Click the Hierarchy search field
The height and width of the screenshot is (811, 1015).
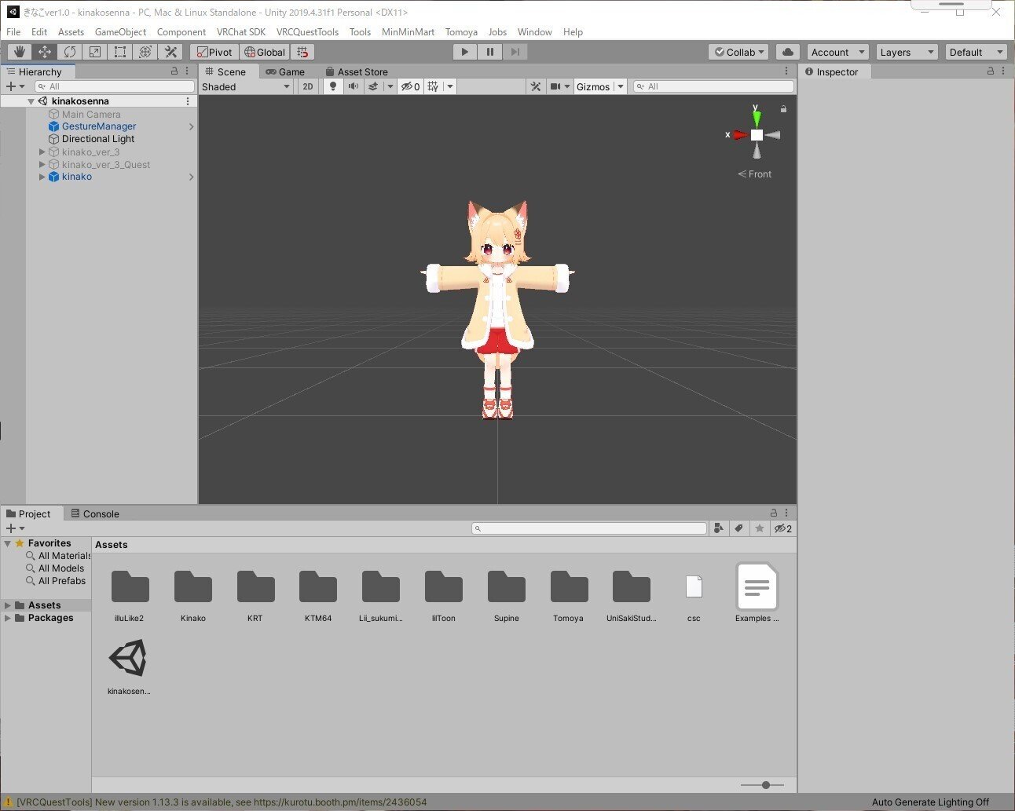(x=115, y=86)
